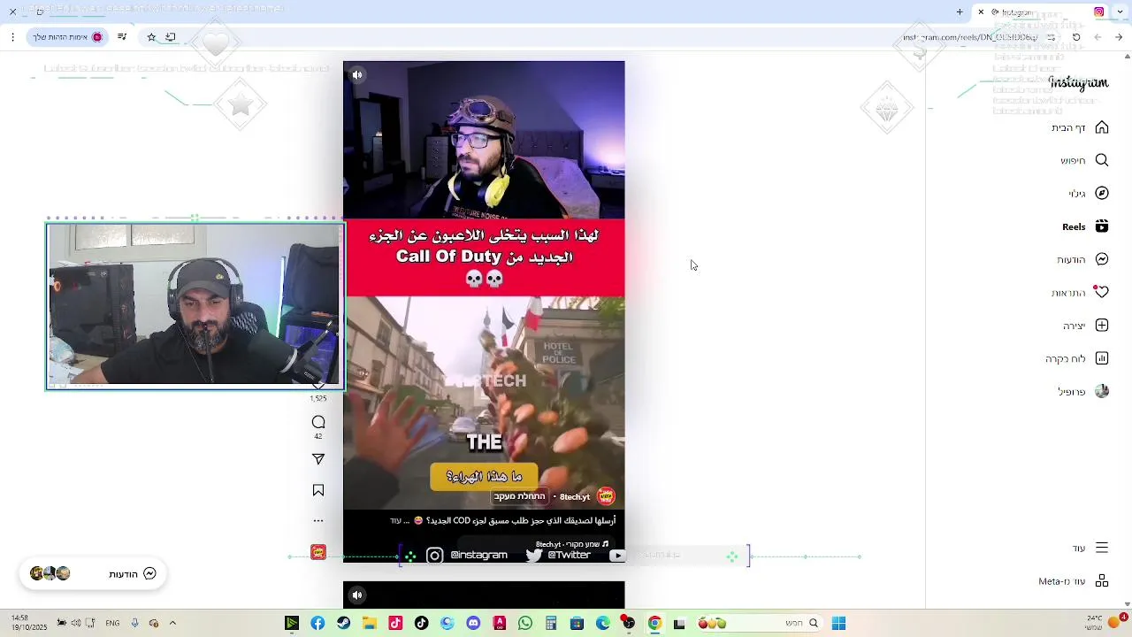Expand the caption with 'עוד'

[x=395, y=520]
